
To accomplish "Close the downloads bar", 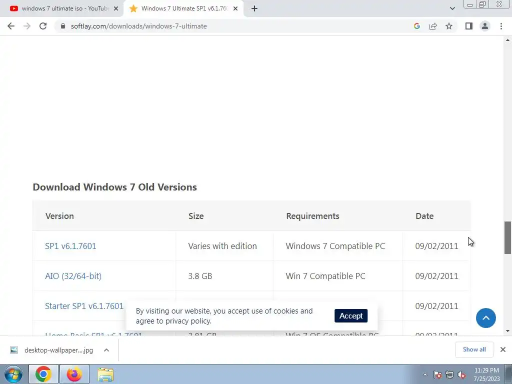I will click(x=503, y=349).
